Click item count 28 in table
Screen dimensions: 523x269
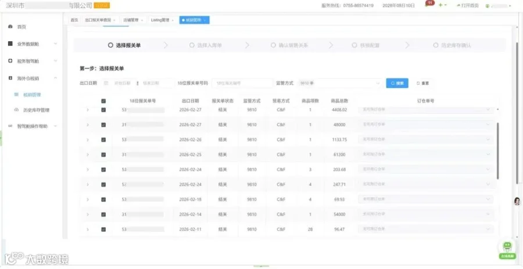310,229
